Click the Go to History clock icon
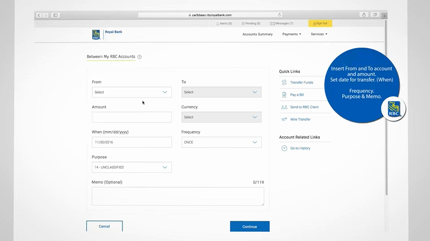Screen dimensions: 430x241 pos(284,148)
